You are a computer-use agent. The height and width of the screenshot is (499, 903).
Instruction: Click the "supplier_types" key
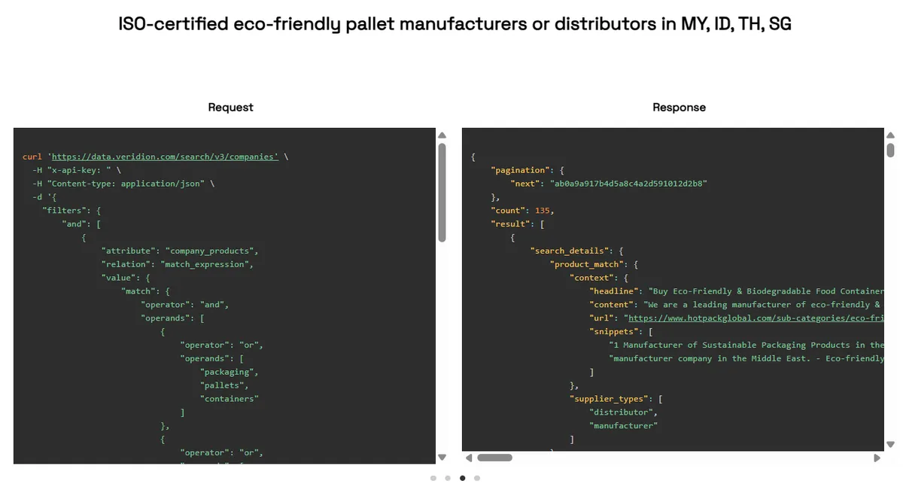click(608, 399)
